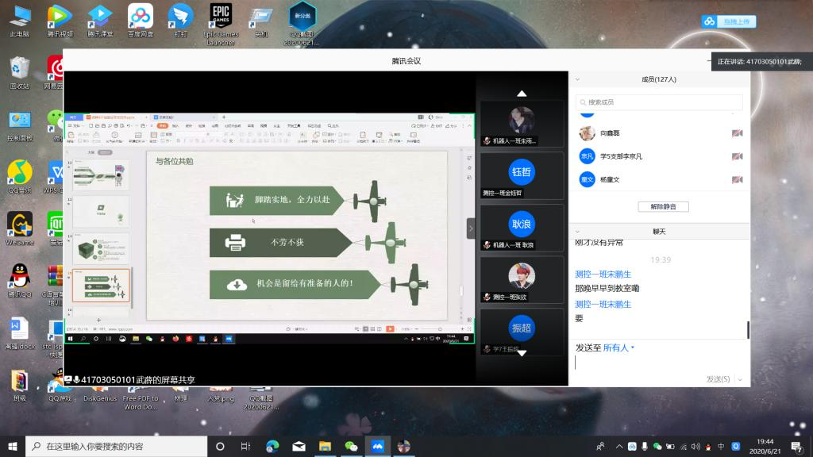813x457 pixels.
Task: Click the Windows Start button
Action: pyautogui.click(x=12, y=446)
